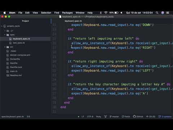The image size is (173, 130).
Task: Place cursor on "return right imputing arrow right" line
Action: click(x=105, y=61)
